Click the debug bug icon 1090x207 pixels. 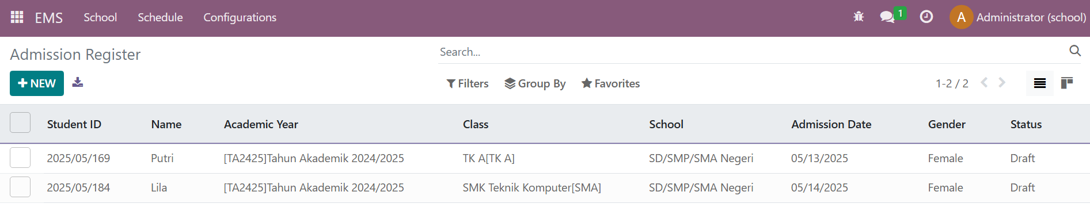click(859, 17)
